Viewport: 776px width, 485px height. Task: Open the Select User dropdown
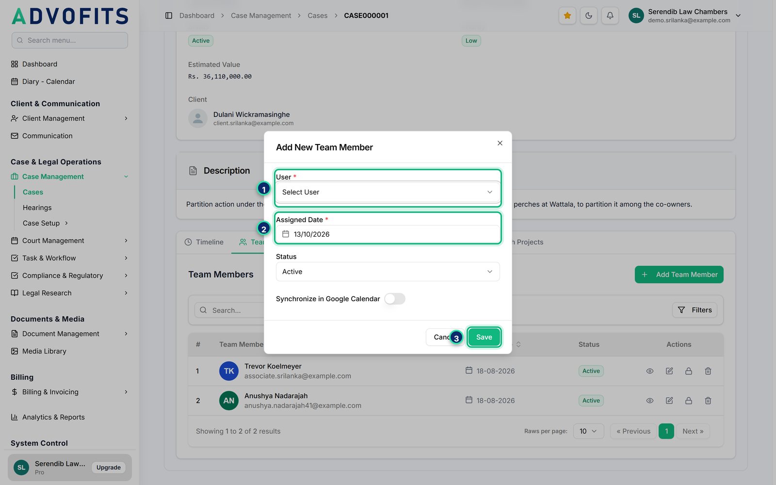(x=388, y=192)
